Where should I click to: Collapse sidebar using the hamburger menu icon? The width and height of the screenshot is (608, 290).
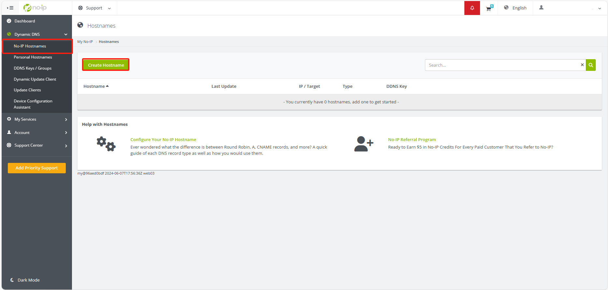tap(10, 8)
